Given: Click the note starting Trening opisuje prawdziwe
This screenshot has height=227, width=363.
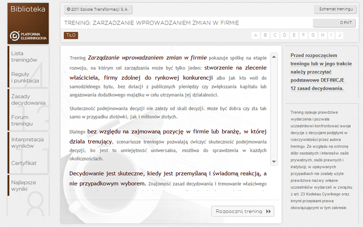Looking at the screenshot, I should coord(321,160).
